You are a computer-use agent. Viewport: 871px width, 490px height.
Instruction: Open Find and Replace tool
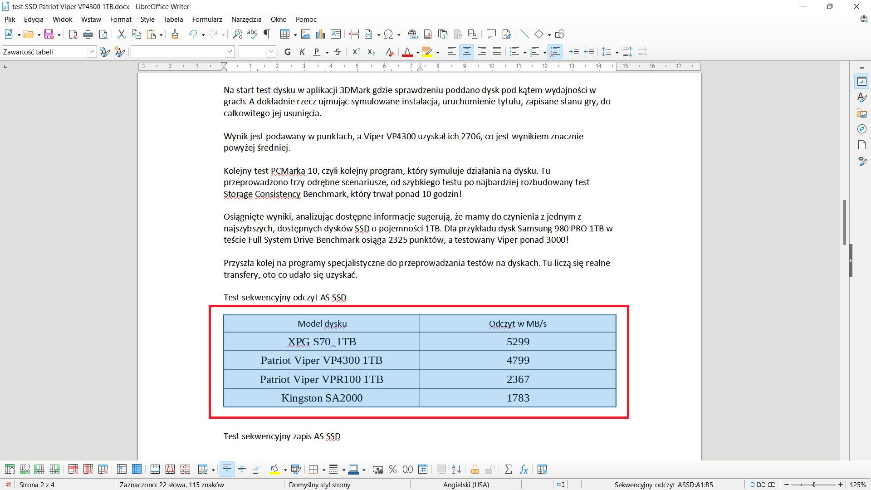237,34
